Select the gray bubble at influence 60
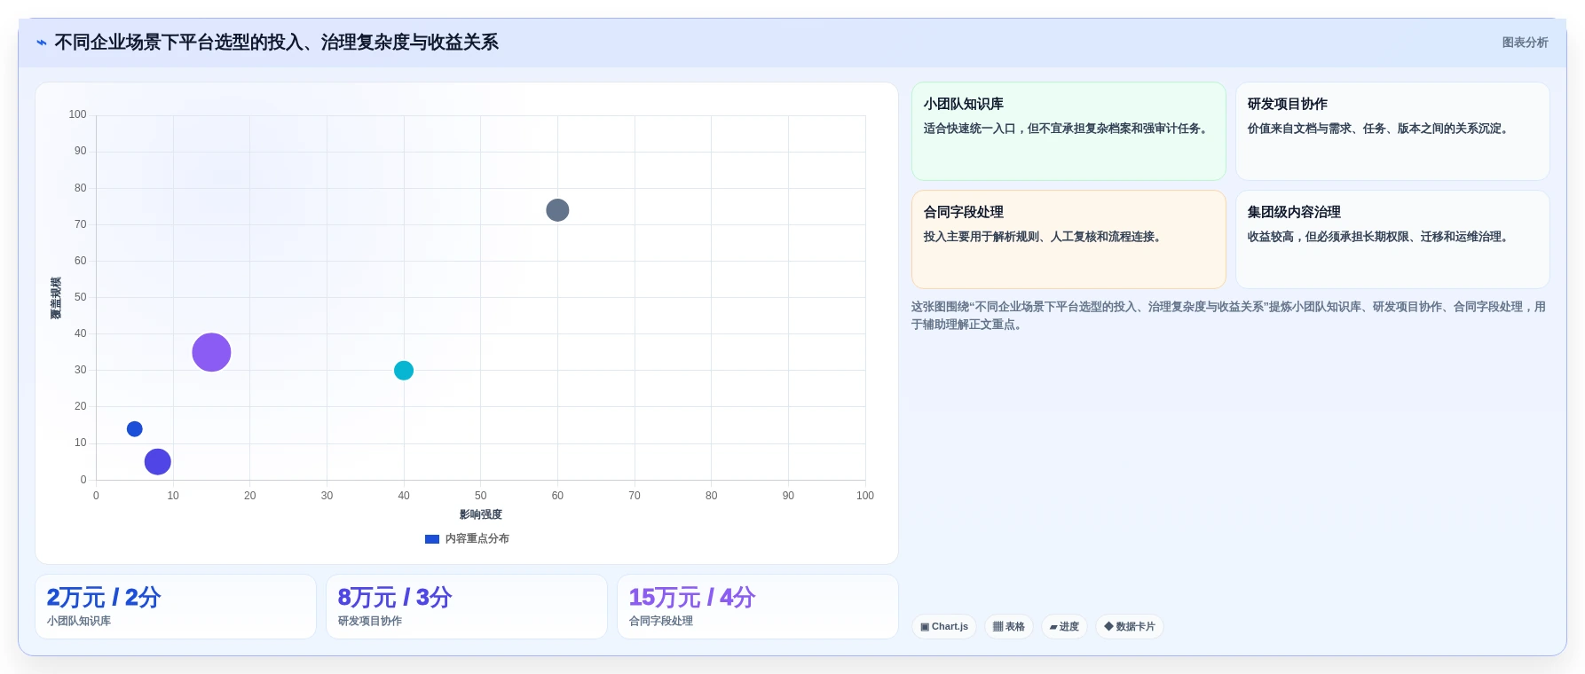Viewport: 1585px width, 674px height. click(x=557, y=210)
